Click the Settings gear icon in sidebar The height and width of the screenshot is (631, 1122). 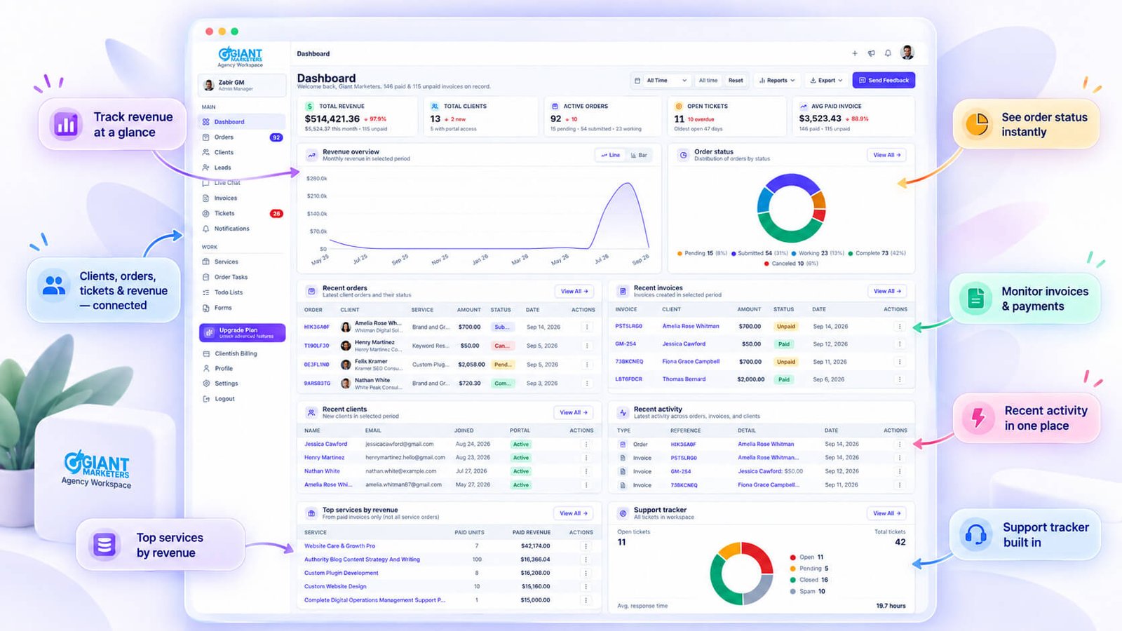coord(206,384)
